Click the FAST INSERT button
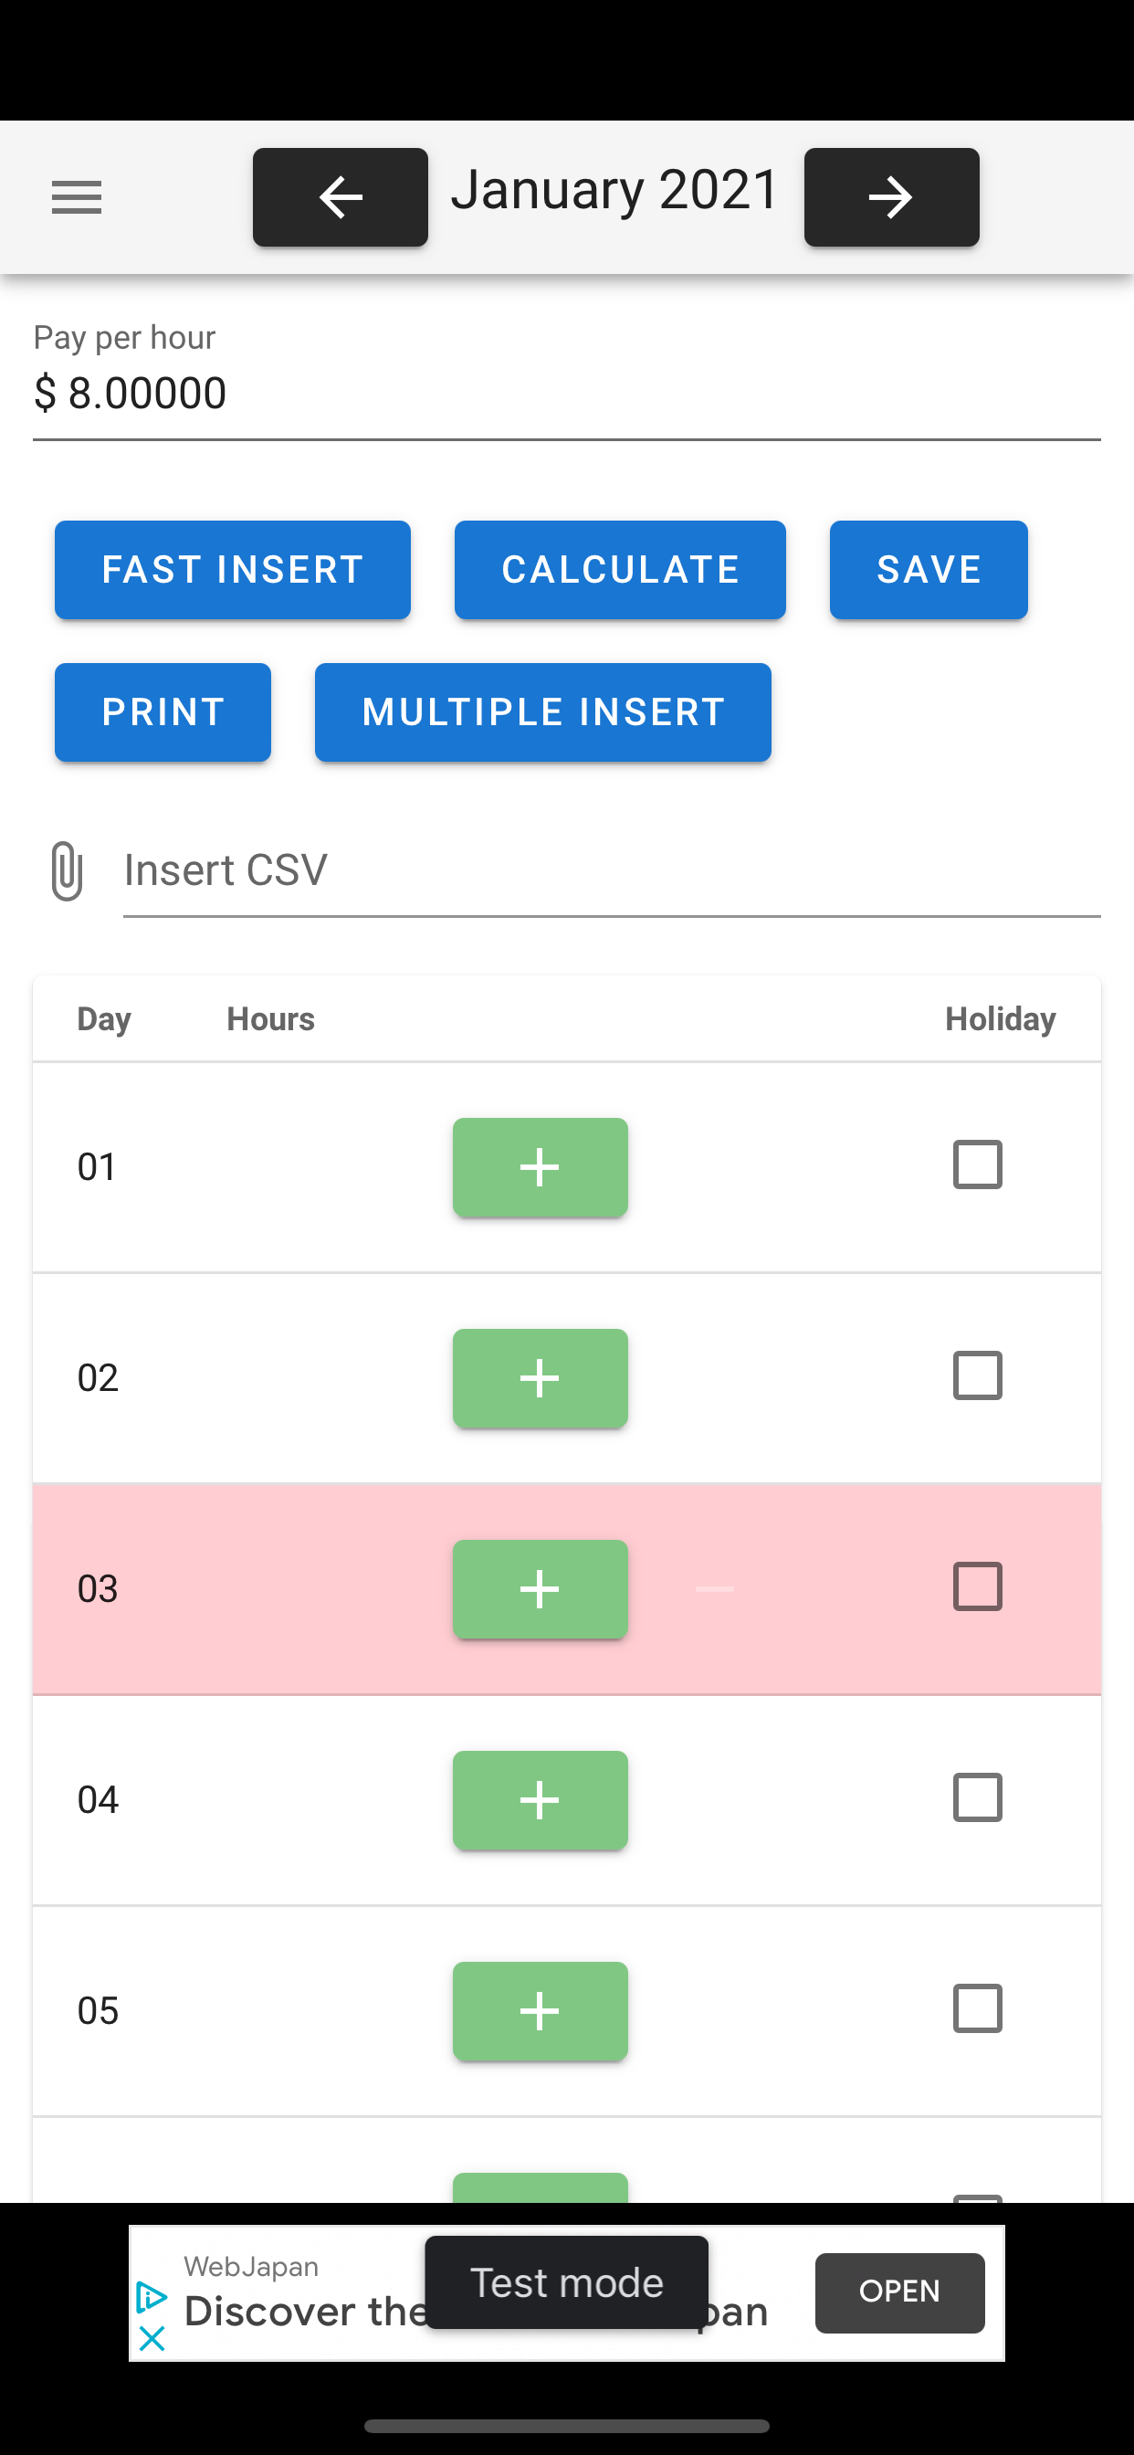The width and height of the screenshot is (1134, 2455). (233, 570)
